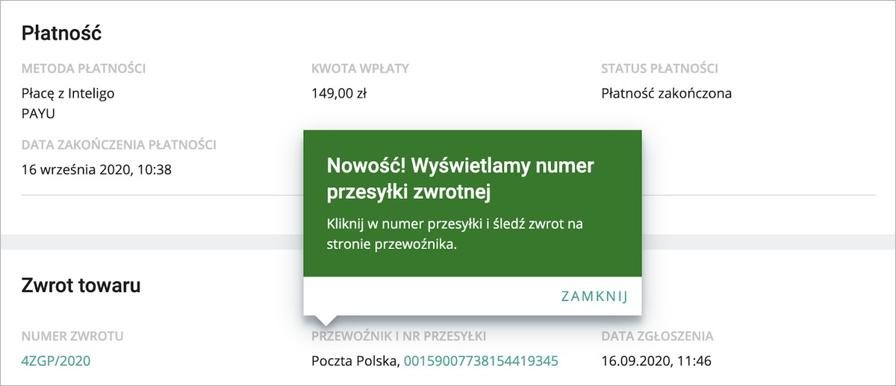This screenshot has width=896, height=386.
Task: Click the green tooltip title 'Nowość! Wyświetlamy numer'
Action: coord(460,165)
